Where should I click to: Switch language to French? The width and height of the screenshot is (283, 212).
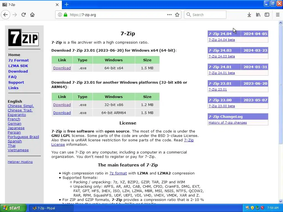click(14, 119)
